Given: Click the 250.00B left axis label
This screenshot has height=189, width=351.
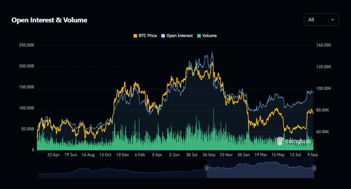Looking at the screenshot, I should 27,45.
